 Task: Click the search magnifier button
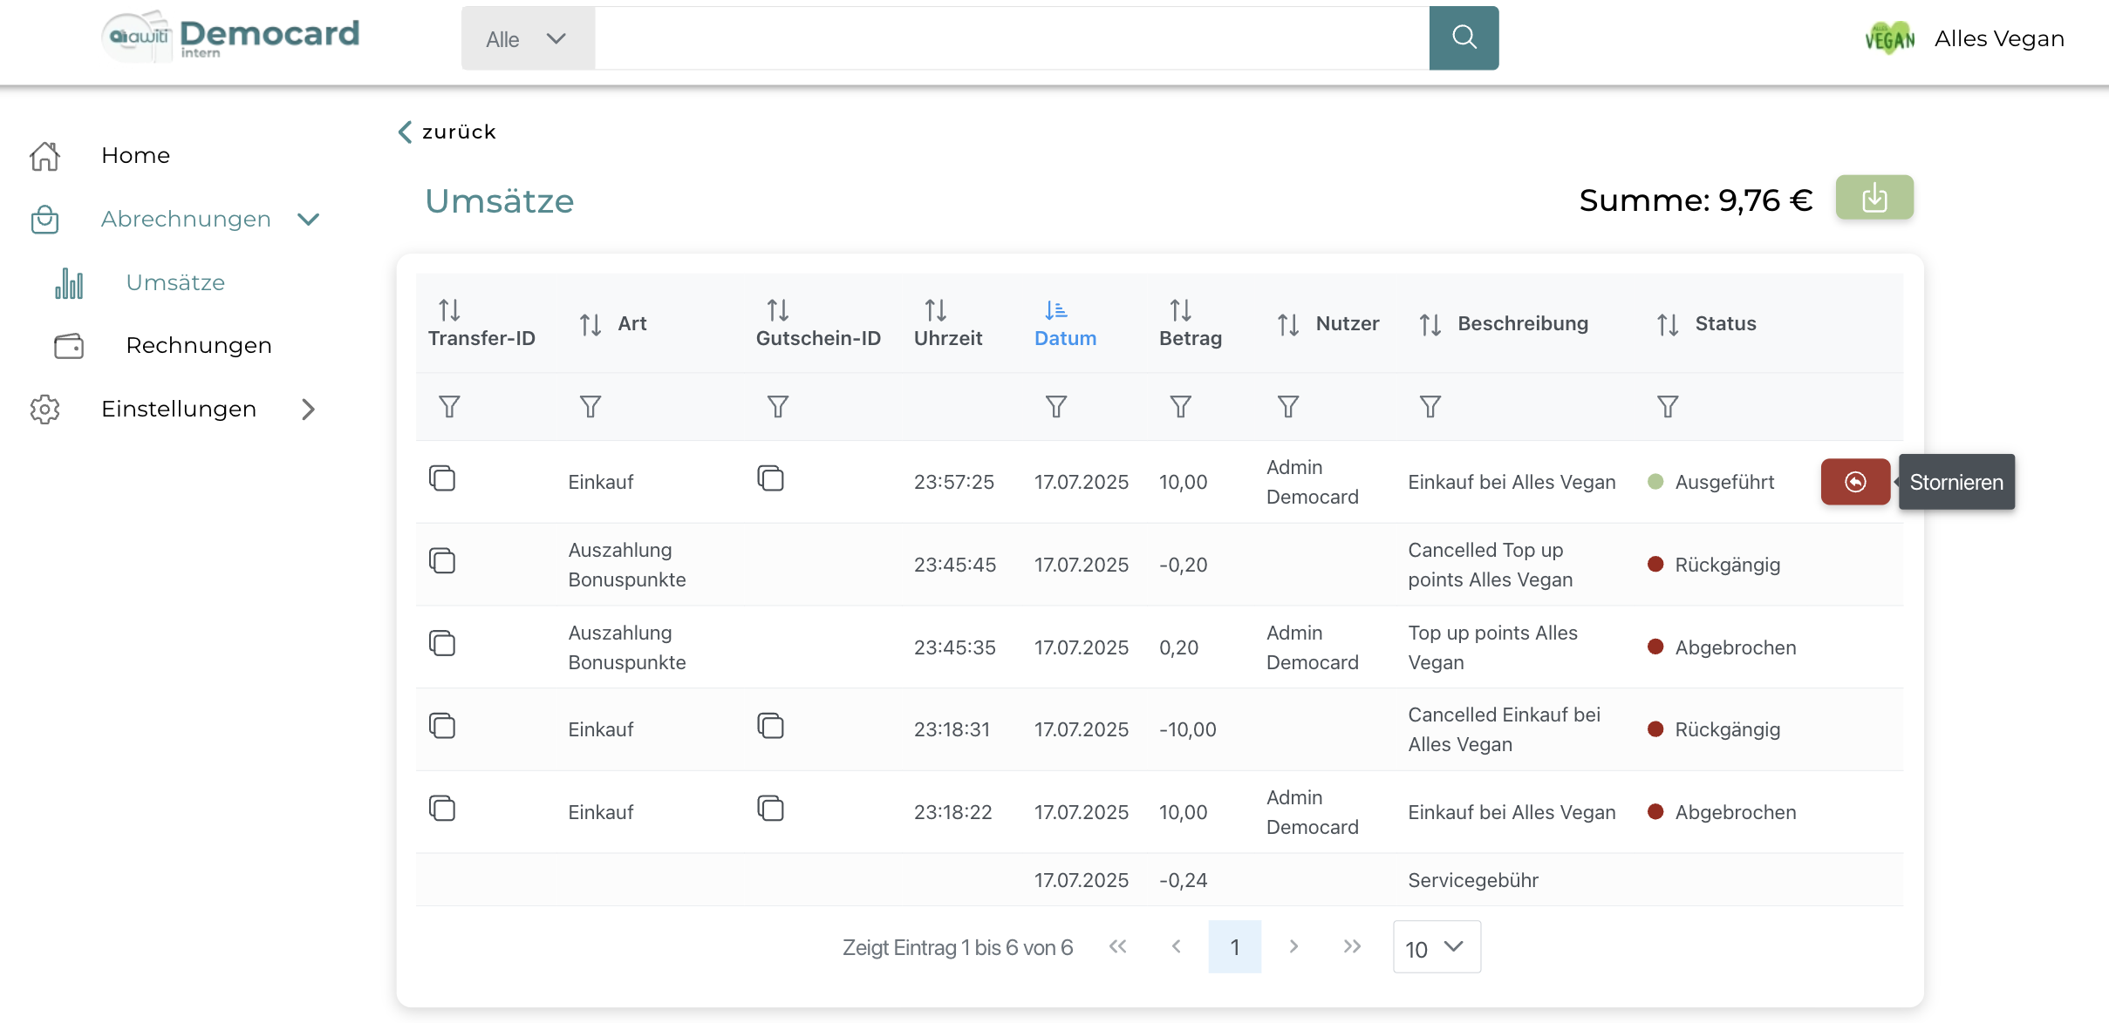point(1463,38)
